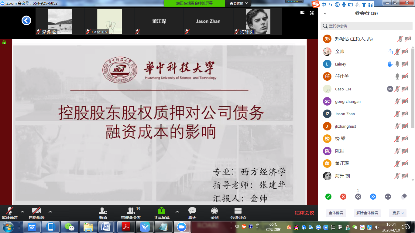
Task: Click the Invite (邀请) icon
Action: pyautogui.click(x=103, y=211)
